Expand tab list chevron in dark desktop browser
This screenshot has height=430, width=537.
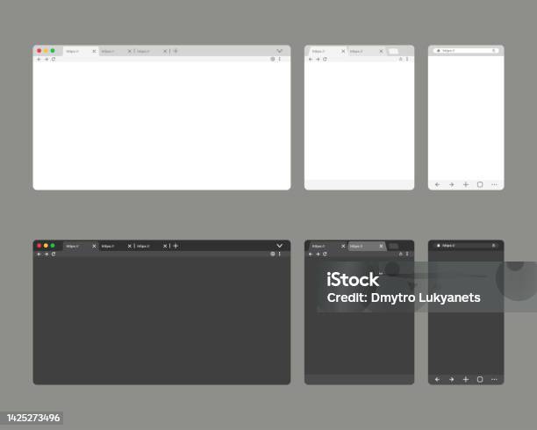[x=279, y=246]
